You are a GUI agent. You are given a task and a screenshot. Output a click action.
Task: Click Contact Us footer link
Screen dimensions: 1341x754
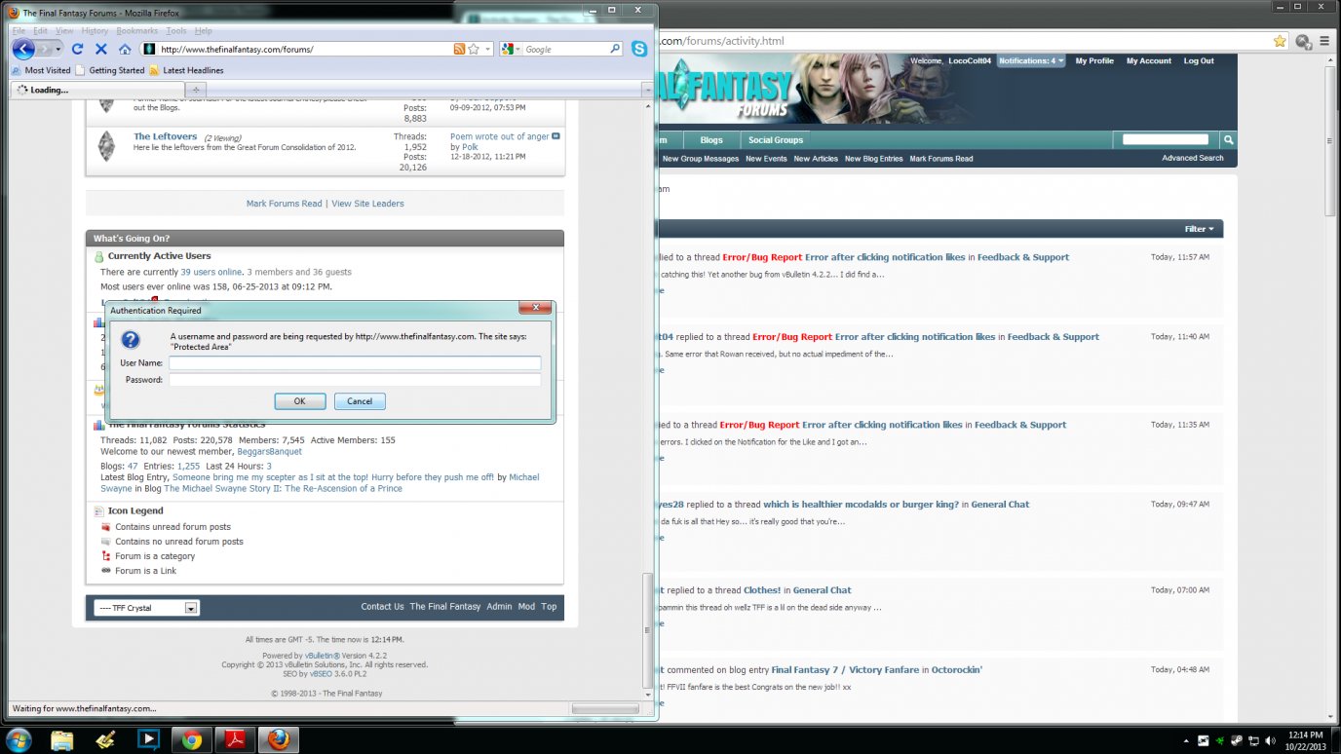382,606
